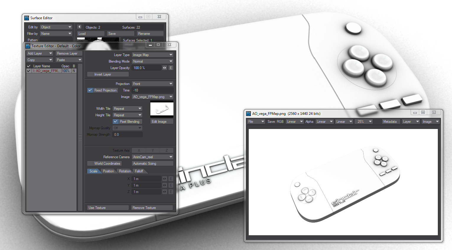The height and width of the screenshot is (250, 452).
Task: Toggle the Layer Name header checkmark
Action: 29,66
